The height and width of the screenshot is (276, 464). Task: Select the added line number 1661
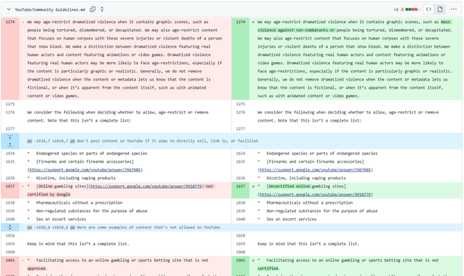coord(241,260)
